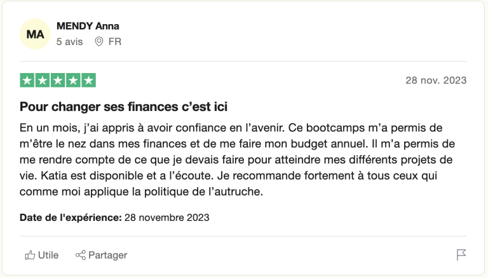Click the thumbs-up Utile icon
Image resolution: width=488 pixels, height=278 pixels.
click(30, 255)
